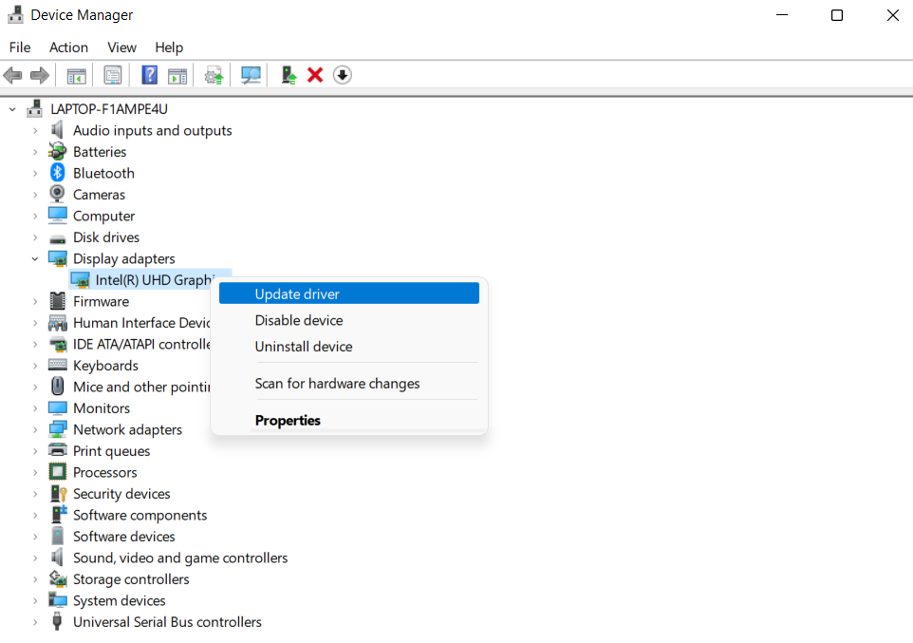Choose Scan for hardware changes in context menu
Screen dimensions: 913x643
click(x=348, y=383)
